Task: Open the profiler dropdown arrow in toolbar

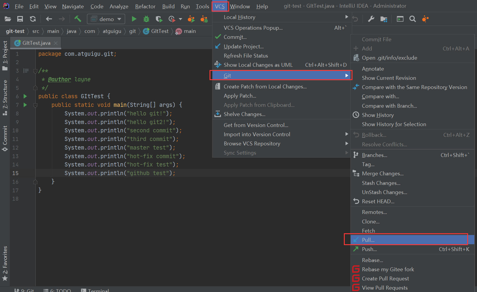Action: pos(180,19)
